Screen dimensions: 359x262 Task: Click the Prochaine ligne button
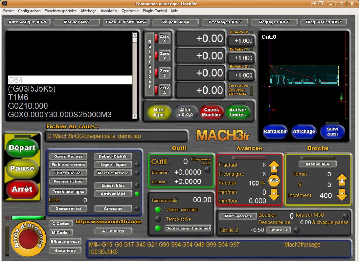click(68, 192)
